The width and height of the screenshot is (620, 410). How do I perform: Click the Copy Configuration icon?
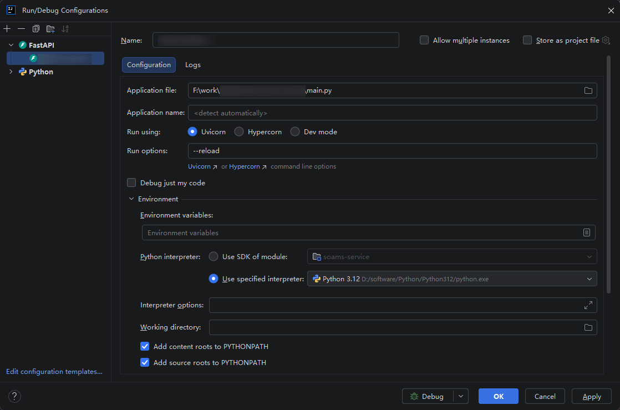[36, 29]
